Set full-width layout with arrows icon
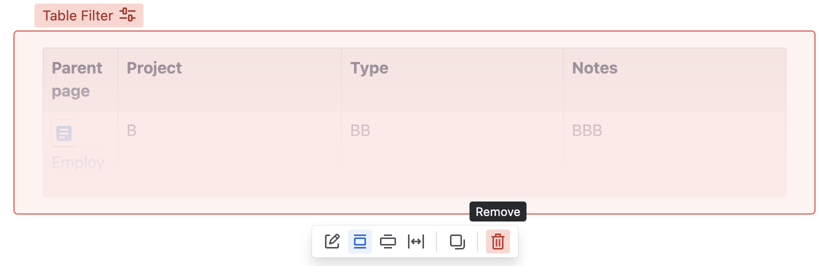 point(416,241)
